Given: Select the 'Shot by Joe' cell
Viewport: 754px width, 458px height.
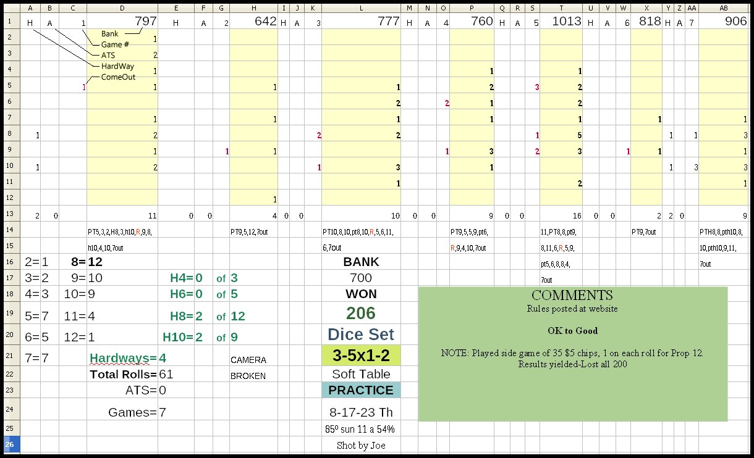Looking at the screenshot, I should (361, 444).
